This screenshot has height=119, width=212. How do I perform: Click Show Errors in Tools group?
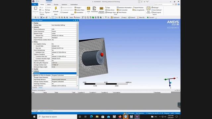(110, 10)
